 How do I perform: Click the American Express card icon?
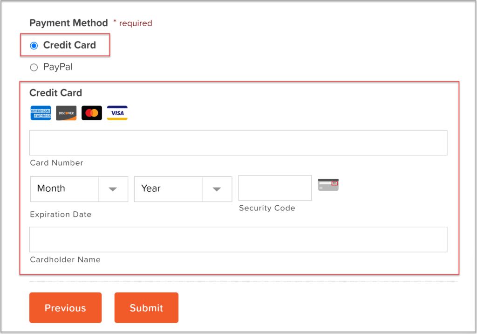[41, 113]
